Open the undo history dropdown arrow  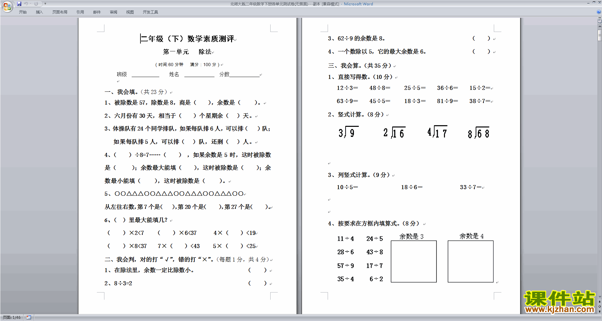(31, 4)
